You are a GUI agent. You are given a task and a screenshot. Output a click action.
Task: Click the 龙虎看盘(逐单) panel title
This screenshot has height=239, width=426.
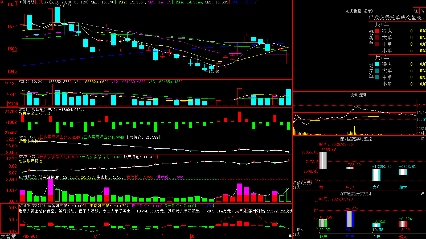pos(359,11)
